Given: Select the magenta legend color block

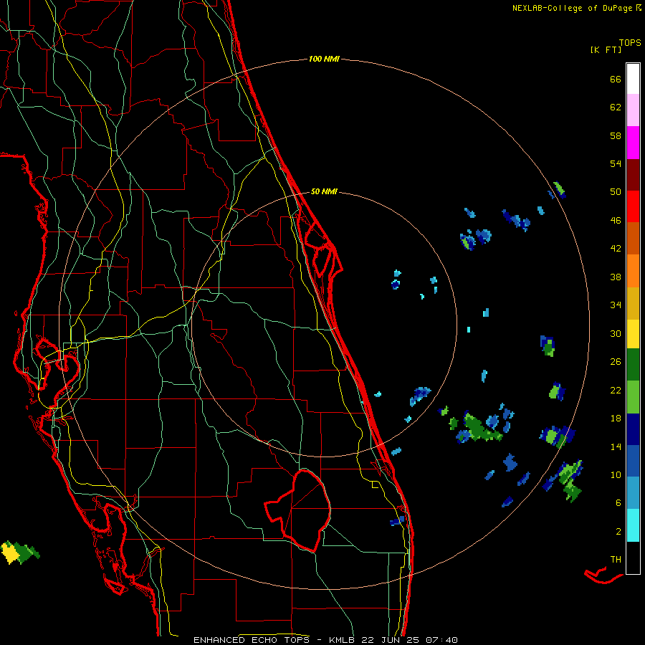Looking at the screenshot, I should (x=633, y=143).
